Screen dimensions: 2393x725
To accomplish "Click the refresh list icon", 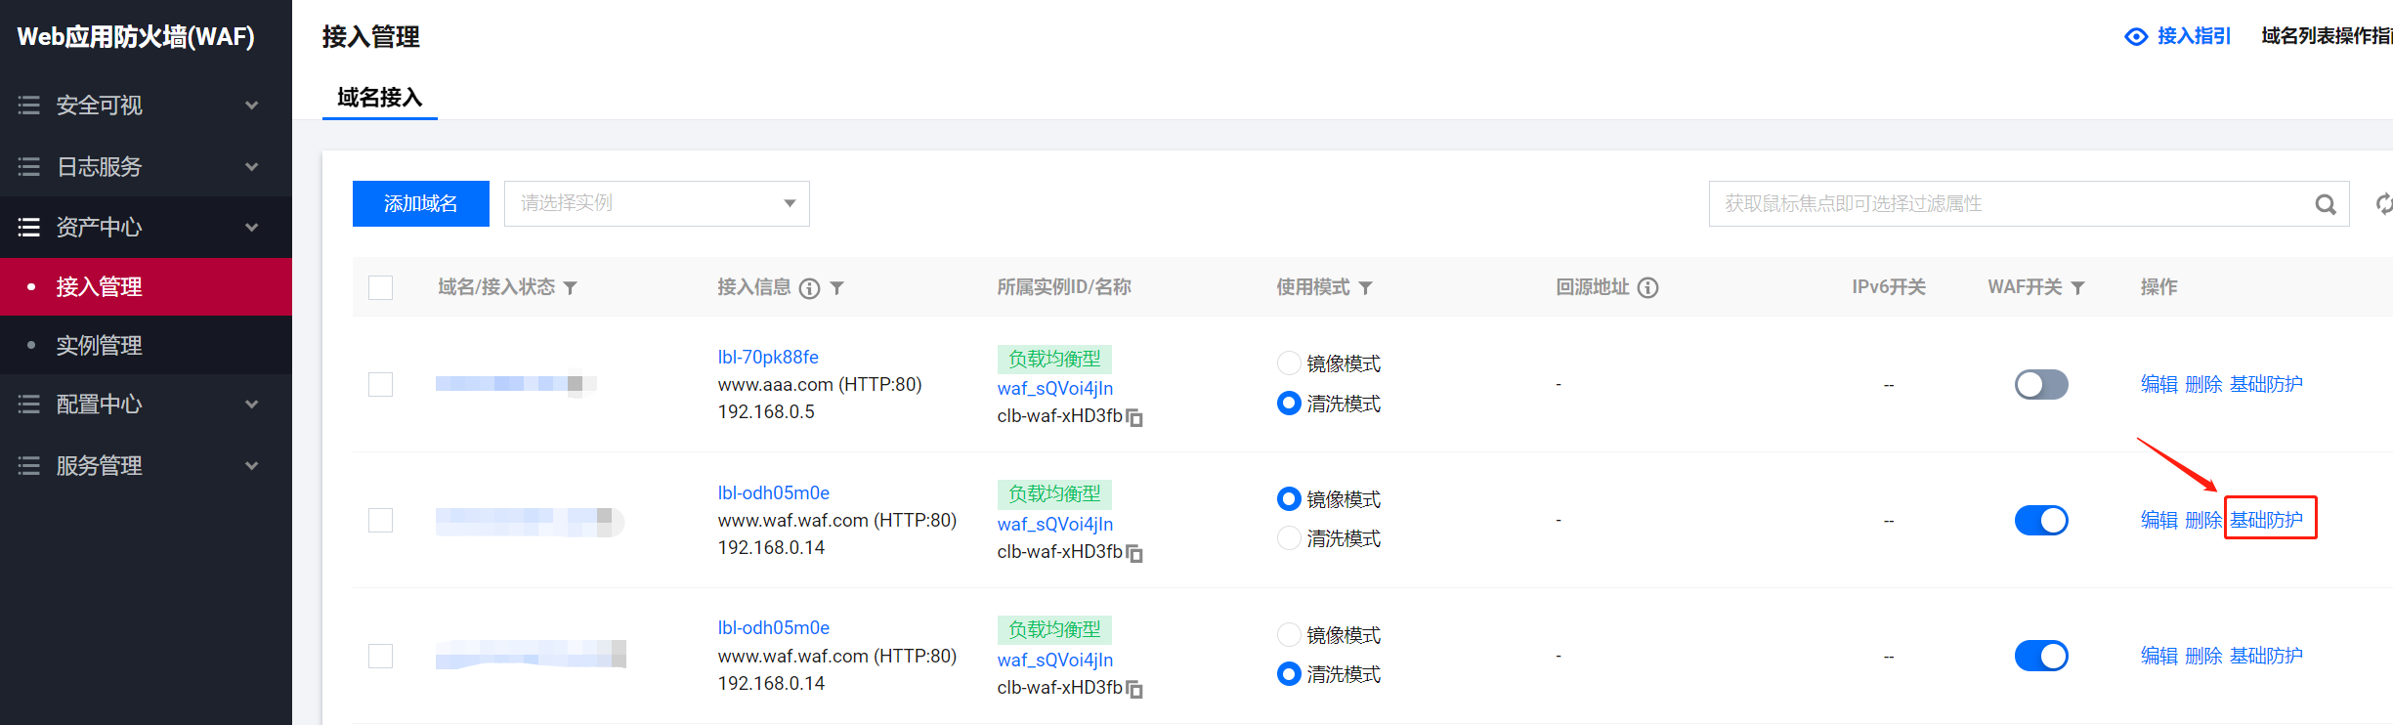I will coord(2383,204).
